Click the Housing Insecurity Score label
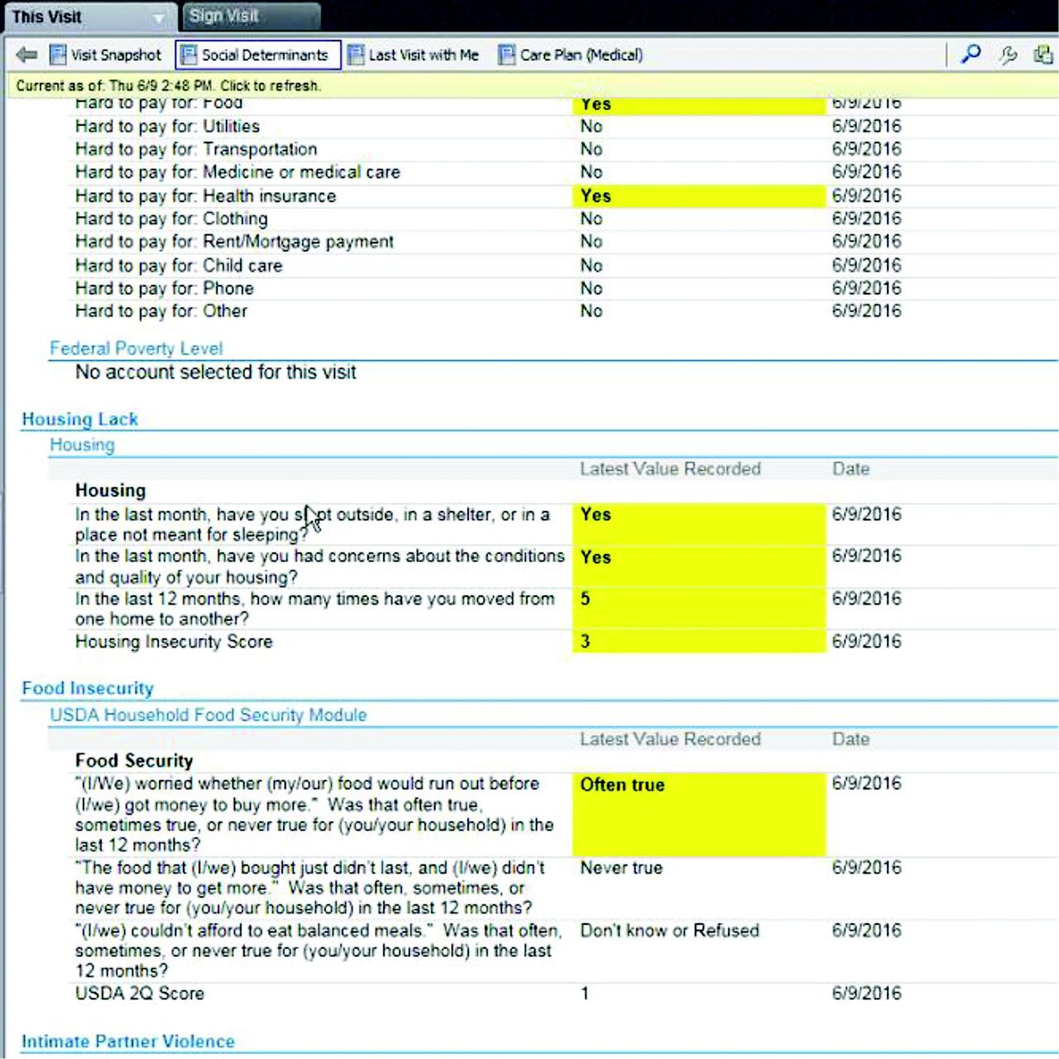The height and width of the screenshot is (1059, 1059). [174, 642]
